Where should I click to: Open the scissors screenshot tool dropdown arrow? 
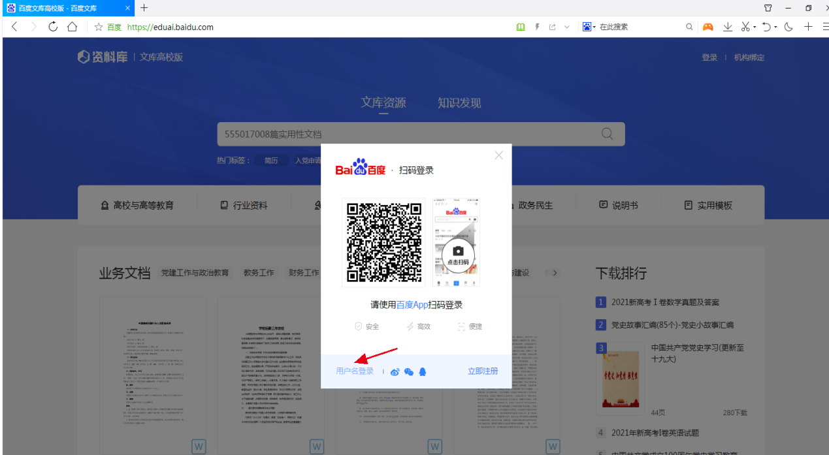(x=755, y=27)
